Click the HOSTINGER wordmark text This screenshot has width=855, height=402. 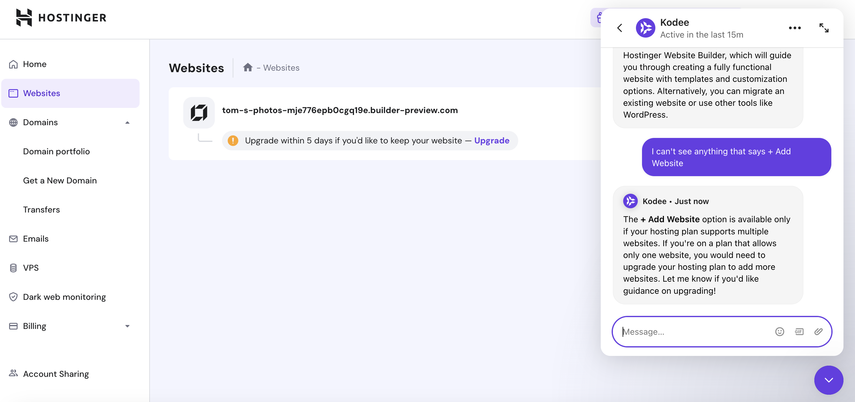click(x=72, y=18)
